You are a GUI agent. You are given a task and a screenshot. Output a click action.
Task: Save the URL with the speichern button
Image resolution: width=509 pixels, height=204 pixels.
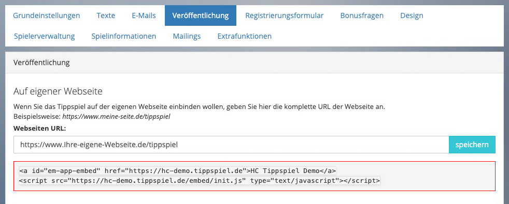tap(472, 145)
